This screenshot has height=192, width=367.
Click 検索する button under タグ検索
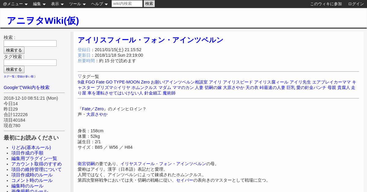[x=14, y=69]
